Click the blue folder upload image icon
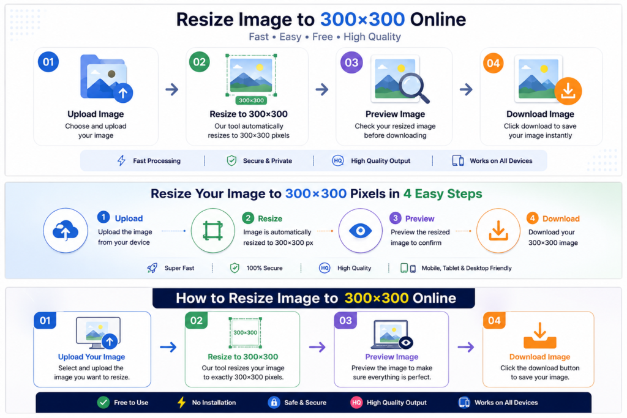Viewport: 627px width, 418px height. (106, 78)
